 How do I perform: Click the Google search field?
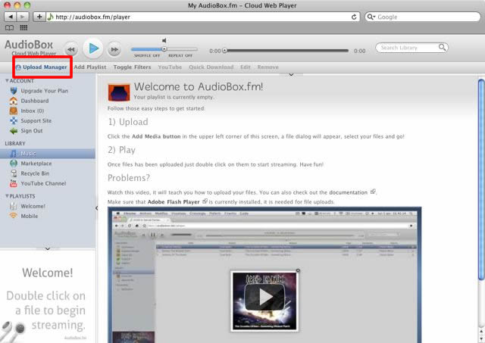423,17
